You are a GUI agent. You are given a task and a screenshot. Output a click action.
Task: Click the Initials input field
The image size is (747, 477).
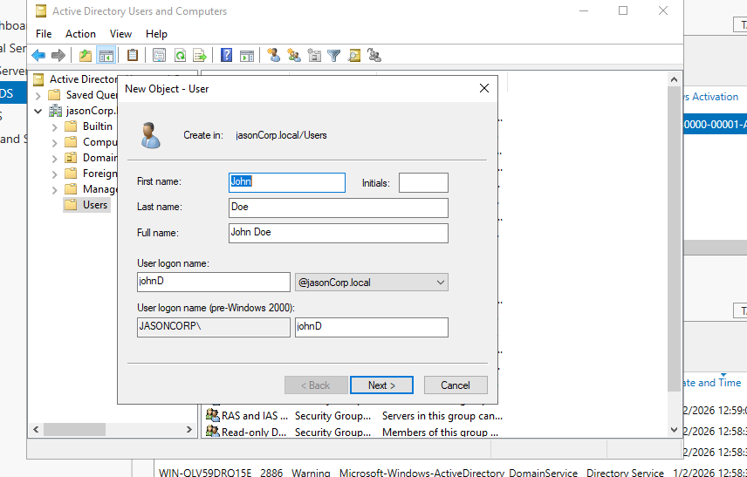423,182
